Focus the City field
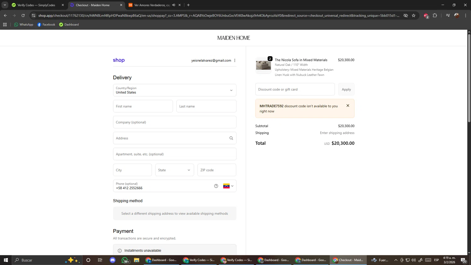This screenshot has width=471, height=265. pyautogui.click(x=133, y=170)
